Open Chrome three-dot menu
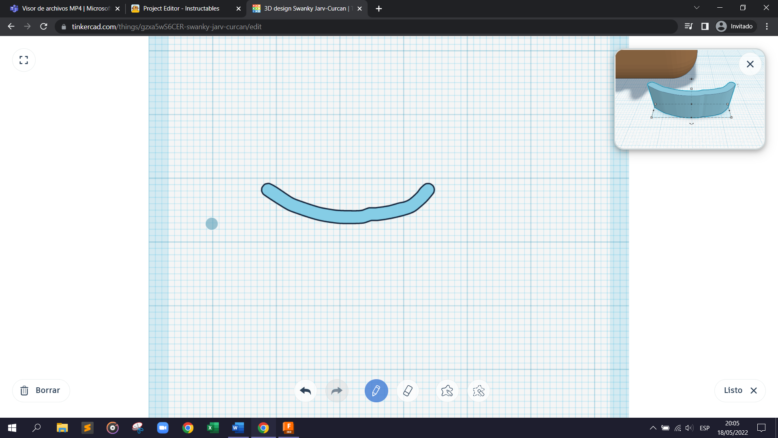Screen dimensions: 778x438 767,26
